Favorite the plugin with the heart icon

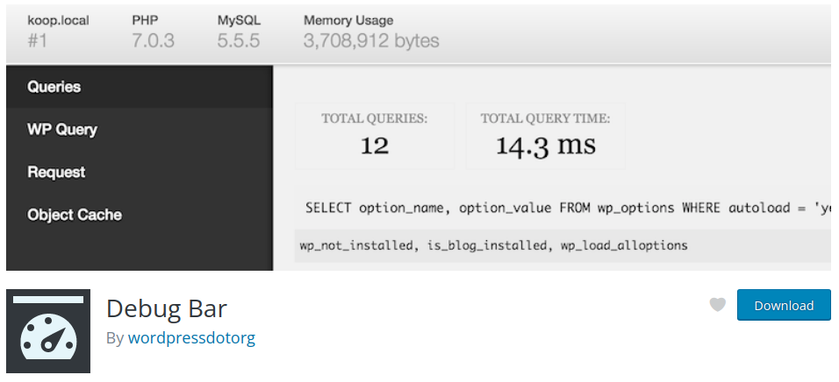coord(718,305)
